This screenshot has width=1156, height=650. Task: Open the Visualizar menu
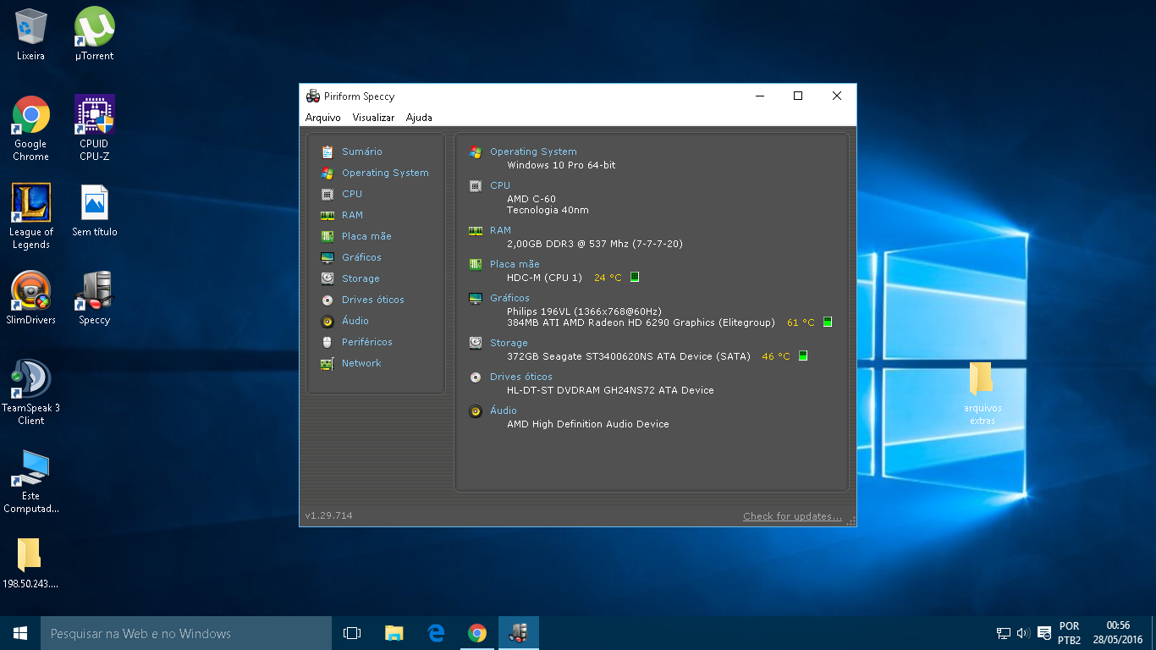[373, 118]
